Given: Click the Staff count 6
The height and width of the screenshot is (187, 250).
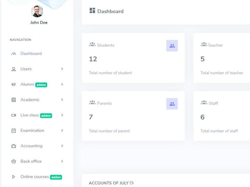Looking at the screenshot, I should pyautogui.click(x=202, y=117).
